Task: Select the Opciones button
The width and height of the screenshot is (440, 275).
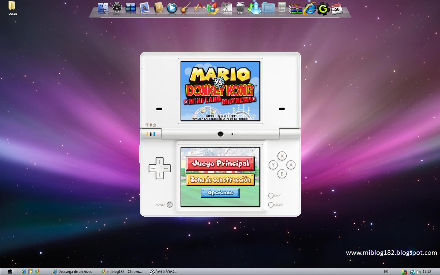Action: coord(220,193)
